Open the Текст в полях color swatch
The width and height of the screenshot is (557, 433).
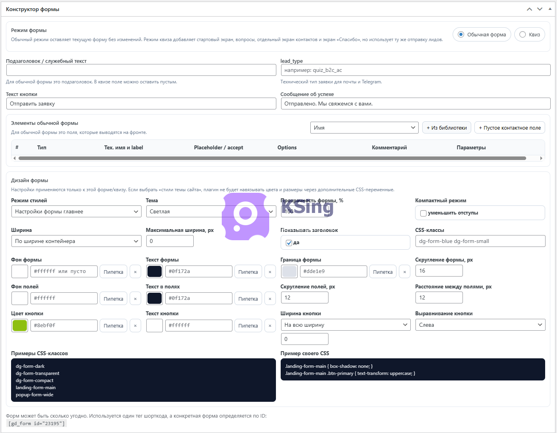click(x=155, y=298)
